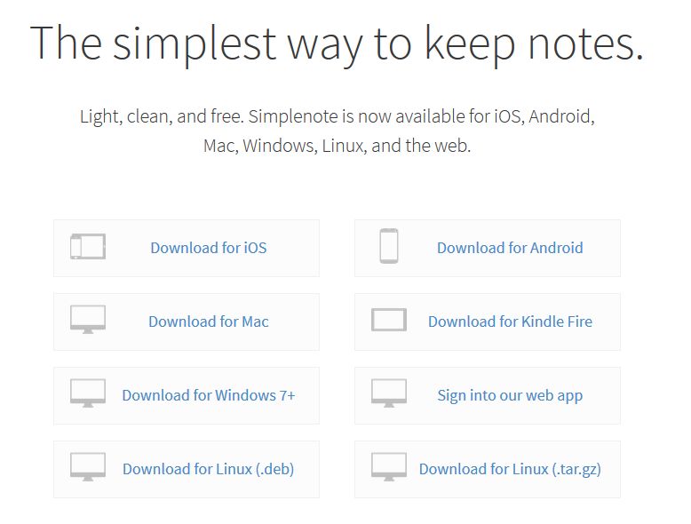This screenshot has width=691, height=524.
Task: Click the headline 'The simplest way to keep notes.'
Action: 338,45
